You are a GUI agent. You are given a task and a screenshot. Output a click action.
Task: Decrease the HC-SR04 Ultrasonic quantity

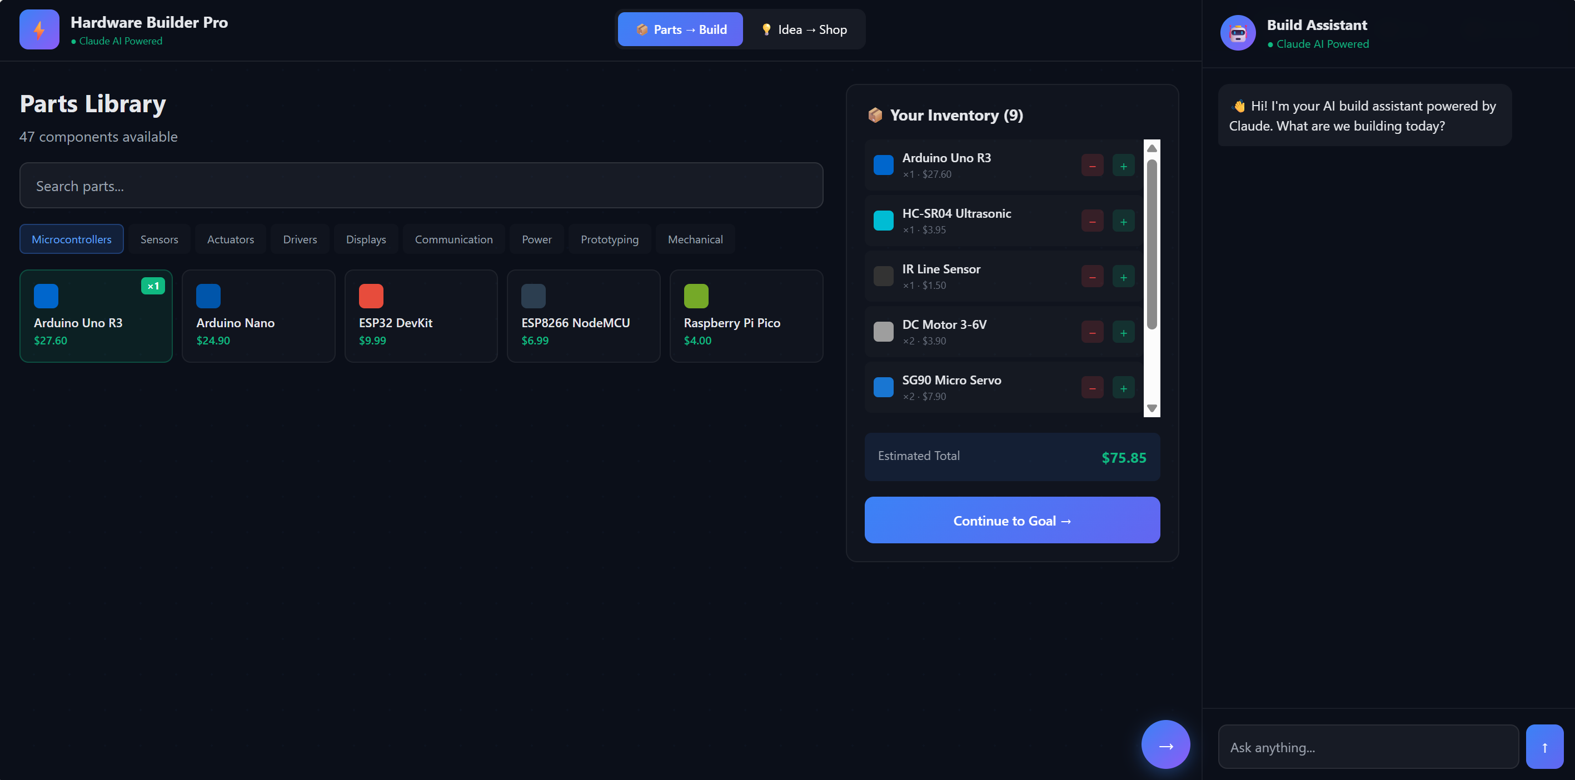pos(1091,221)
